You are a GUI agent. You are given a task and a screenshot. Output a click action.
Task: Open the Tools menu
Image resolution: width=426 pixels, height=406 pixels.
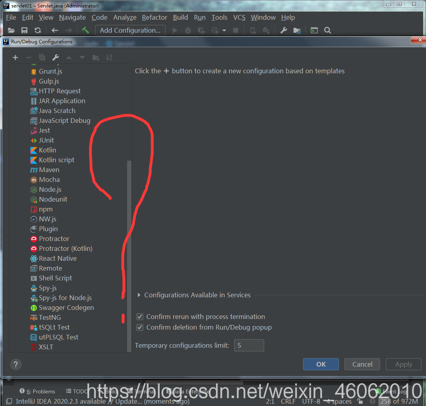(x=219, y=17)
